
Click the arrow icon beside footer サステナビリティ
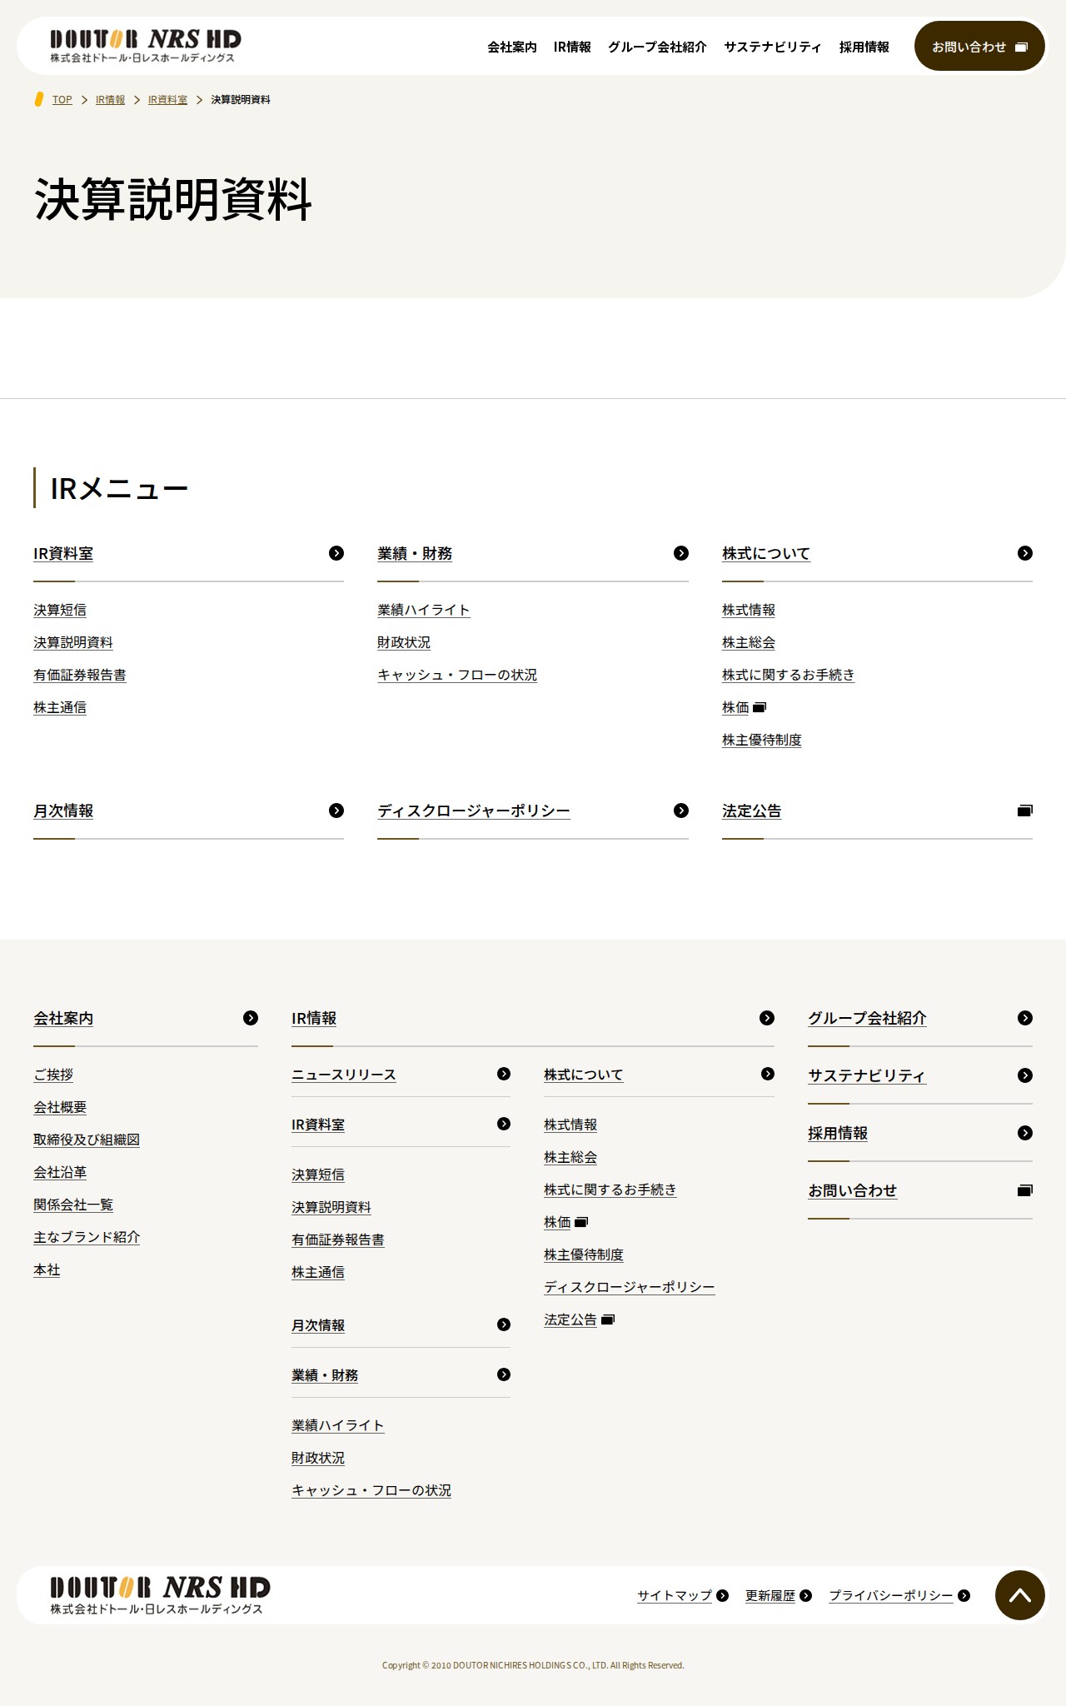click(1025, 1075)
